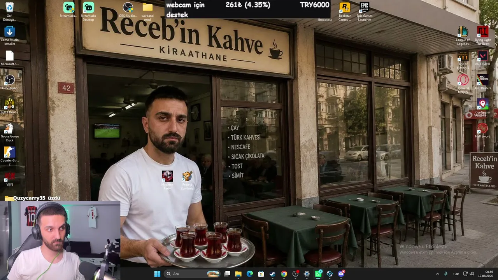Select the GeoGuessr Steam Edition shortcut

[483, 108]
